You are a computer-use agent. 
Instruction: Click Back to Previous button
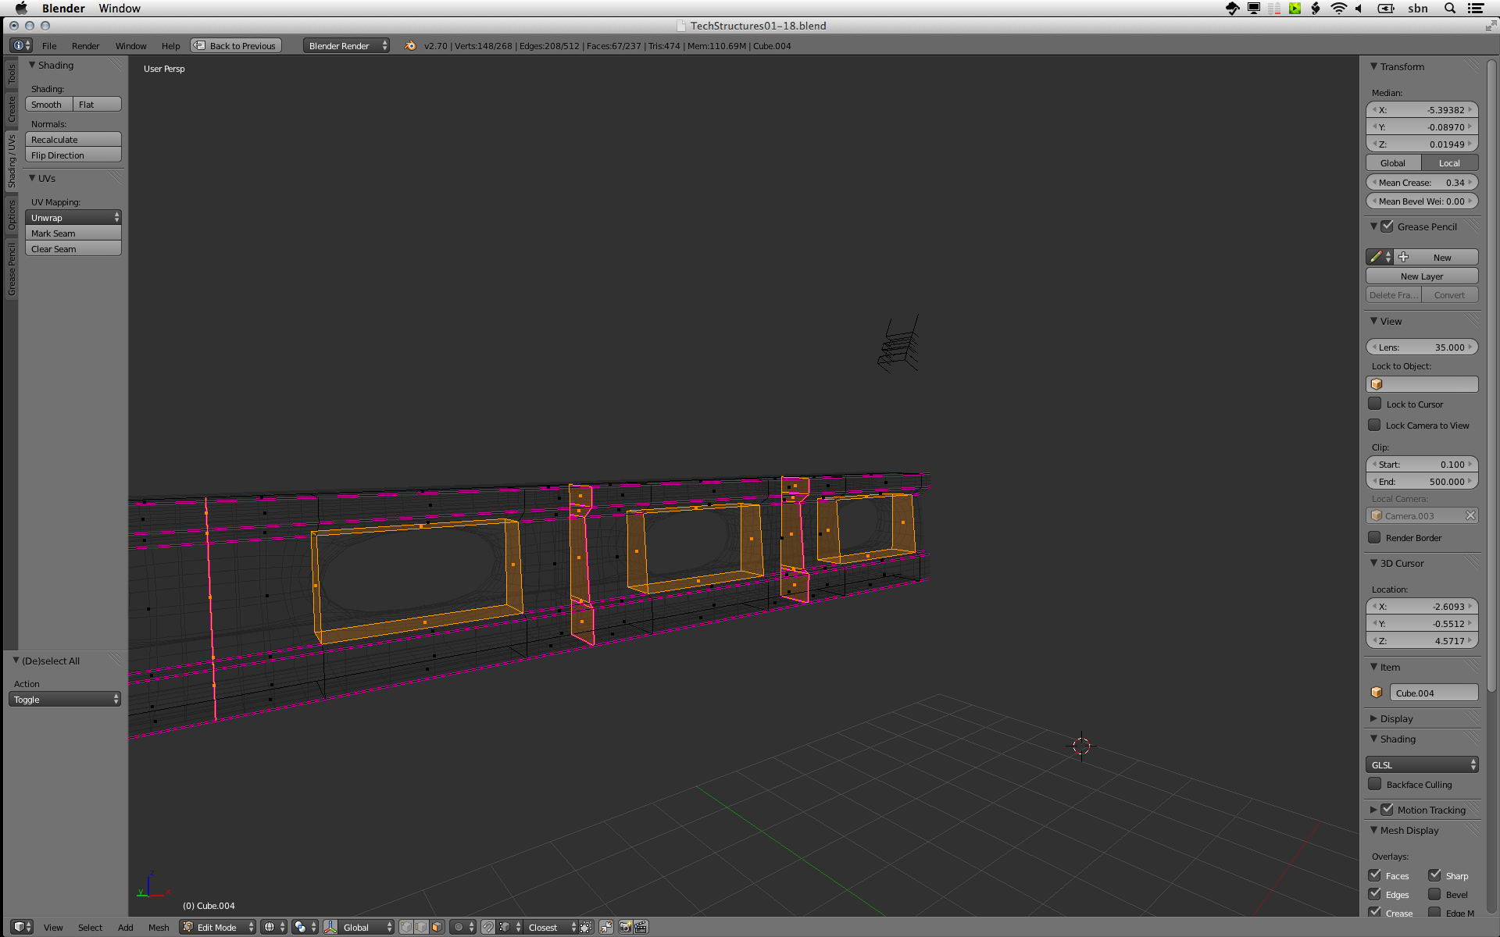click(236, 46)
